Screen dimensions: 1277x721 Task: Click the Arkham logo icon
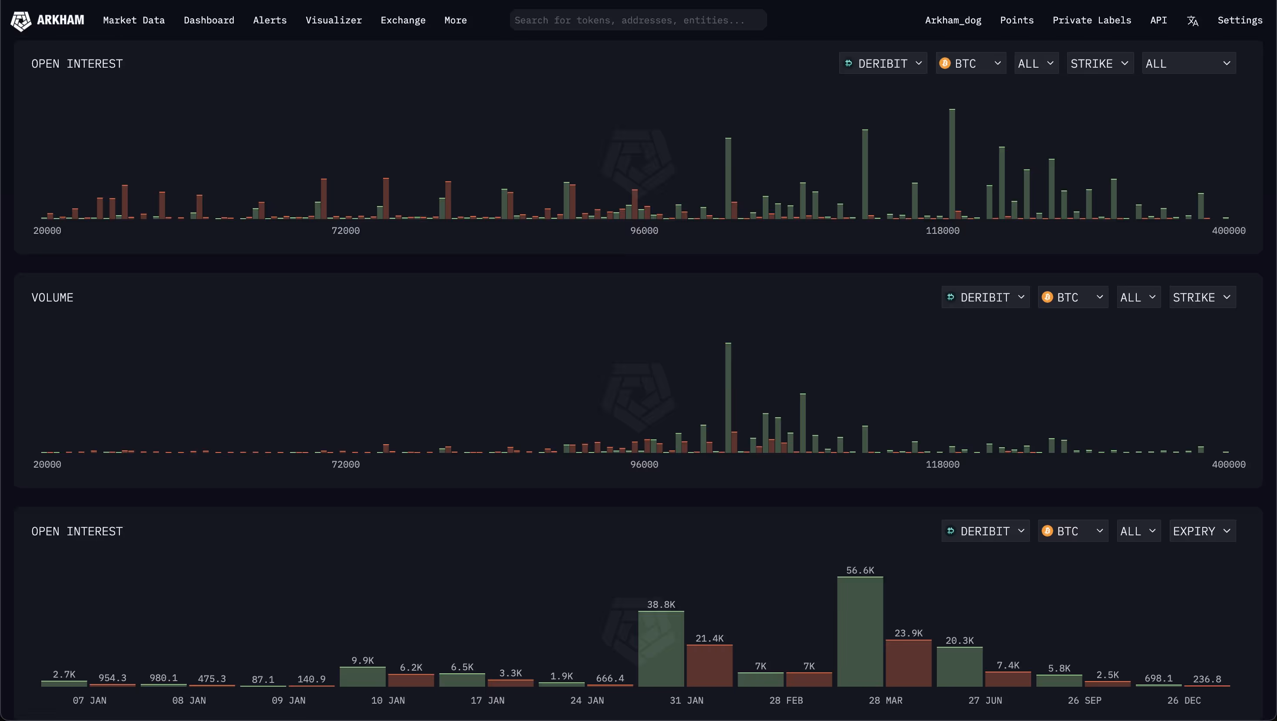coord(21,20)
